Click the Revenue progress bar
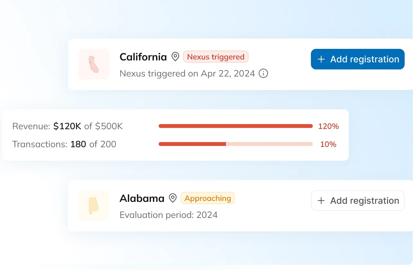 235,126
